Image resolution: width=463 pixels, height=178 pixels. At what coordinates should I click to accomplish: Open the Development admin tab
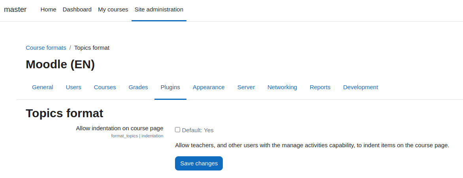pyautogui.click(x=361, y=87)
